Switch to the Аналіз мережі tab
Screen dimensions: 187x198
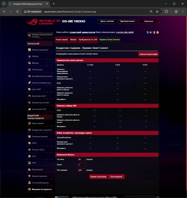62,40
